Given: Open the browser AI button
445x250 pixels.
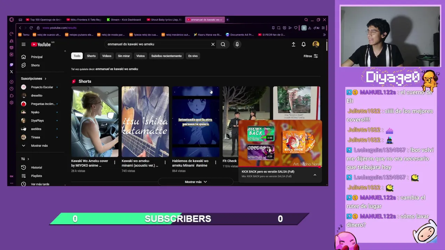Looking at the screenshot, I should pos(316,28).
